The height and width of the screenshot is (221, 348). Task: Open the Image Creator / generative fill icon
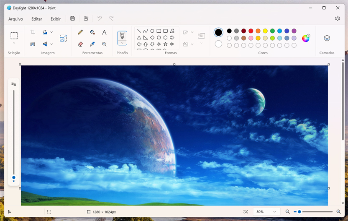[63, 38]
